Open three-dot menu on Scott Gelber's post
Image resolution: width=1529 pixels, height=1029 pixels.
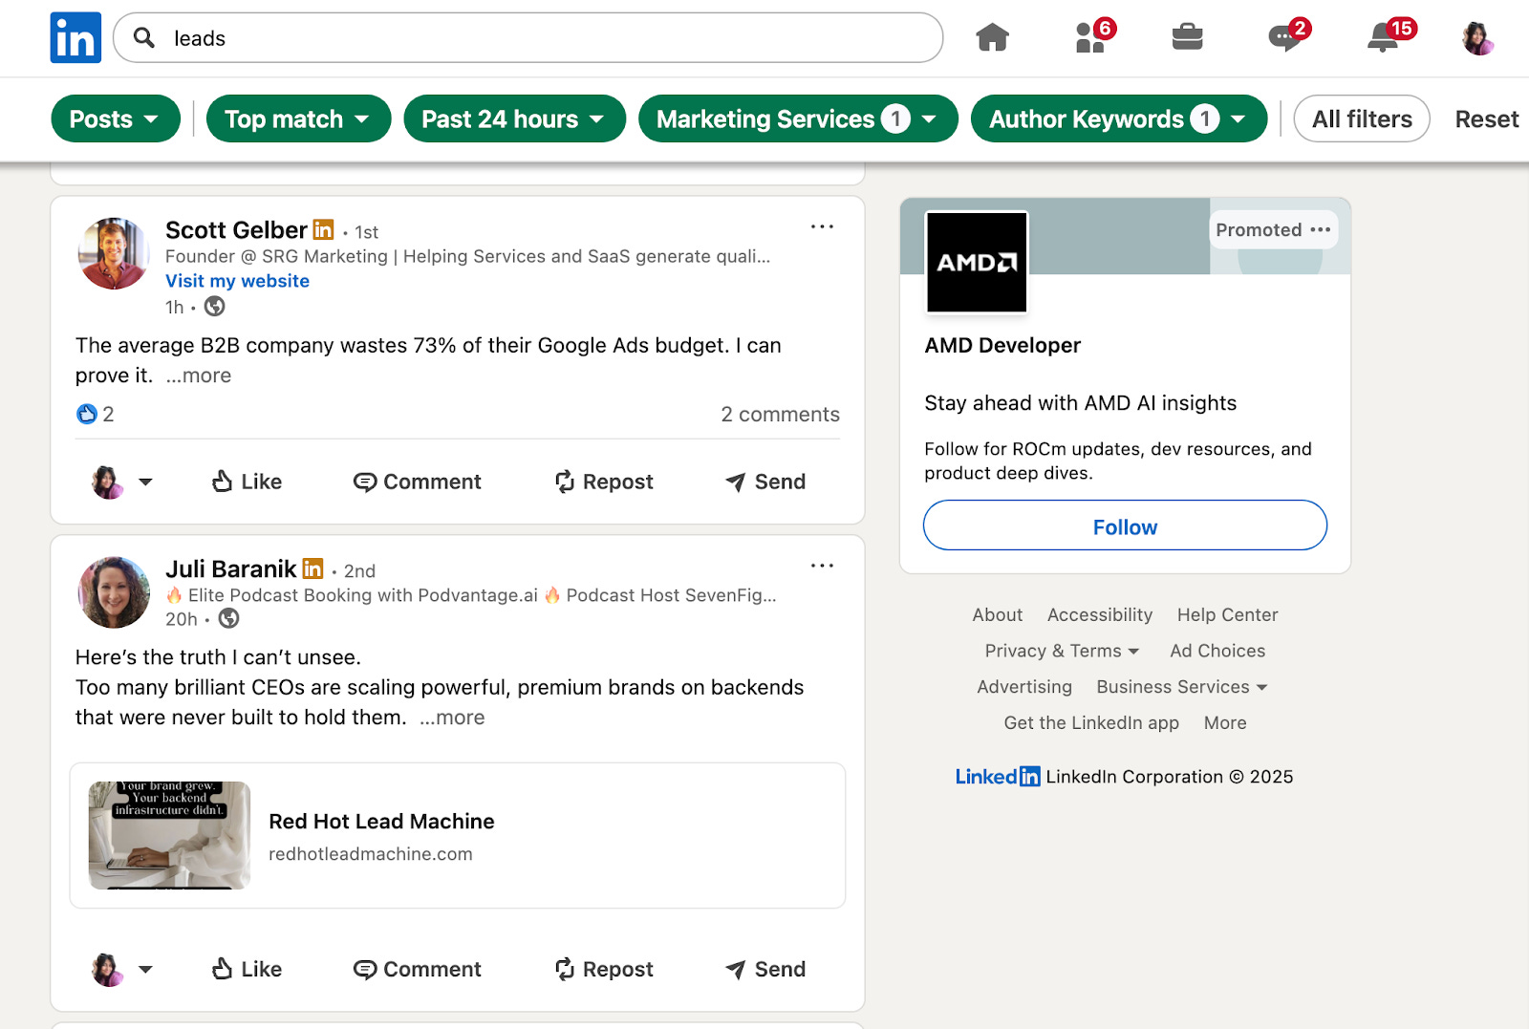point(822,226)
